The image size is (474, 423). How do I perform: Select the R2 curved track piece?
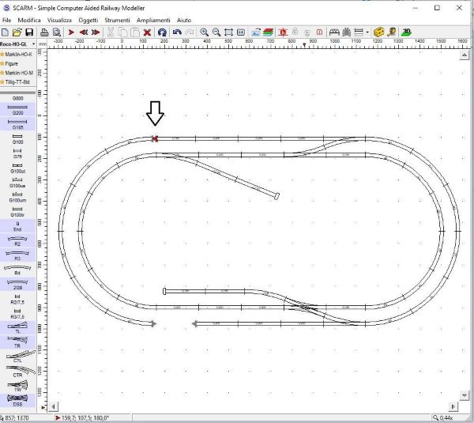click(17, 241)
